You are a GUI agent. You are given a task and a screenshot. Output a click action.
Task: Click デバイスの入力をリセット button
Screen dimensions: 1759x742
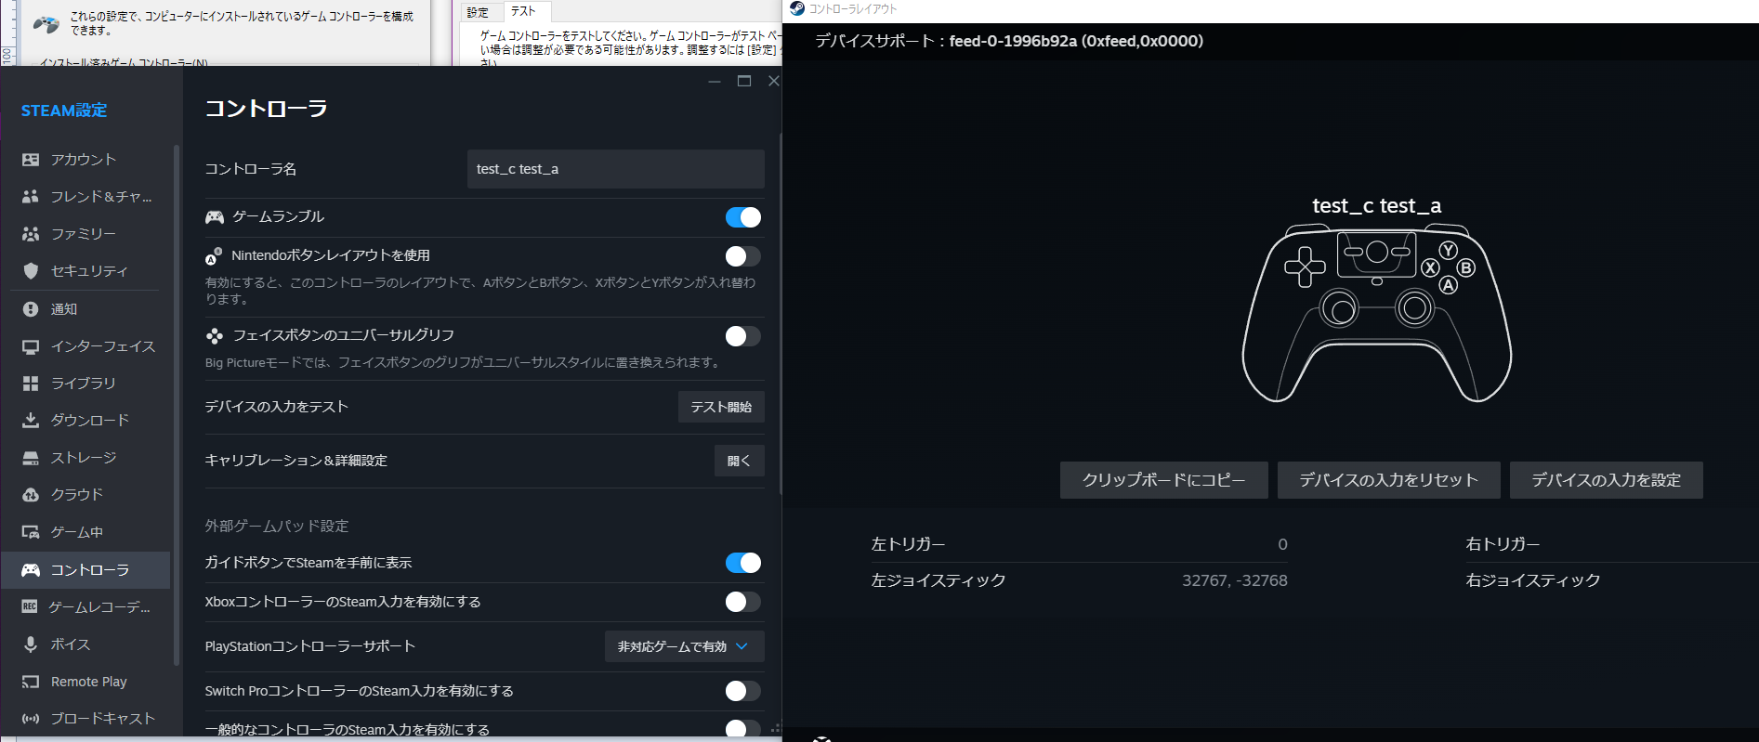(x=1388, y=480)
